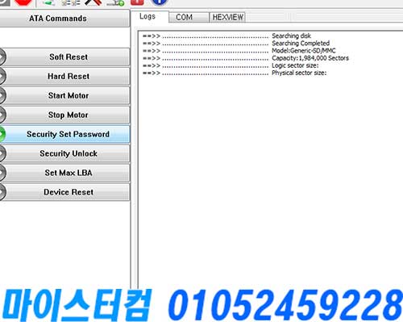This screenshot has height=322, width=403.
Task: Select the "Searching Completed" log entry
Action: [236, 44]
